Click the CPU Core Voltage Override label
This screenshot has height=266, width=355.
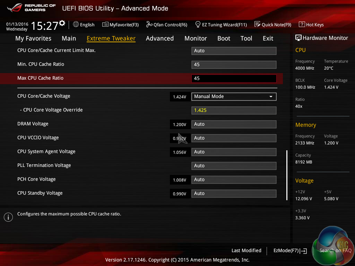click(x=53, y=110)
